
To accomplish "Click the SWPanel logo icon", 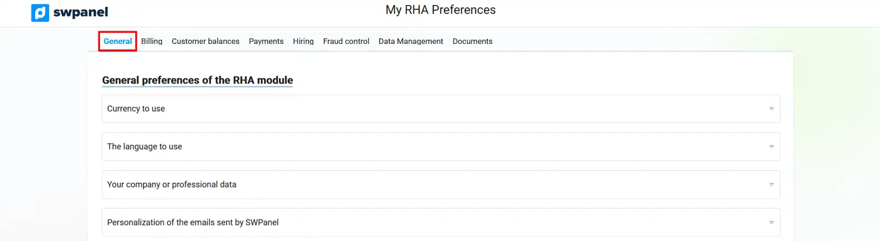I will pyautogui.click(x=40, y=13).
